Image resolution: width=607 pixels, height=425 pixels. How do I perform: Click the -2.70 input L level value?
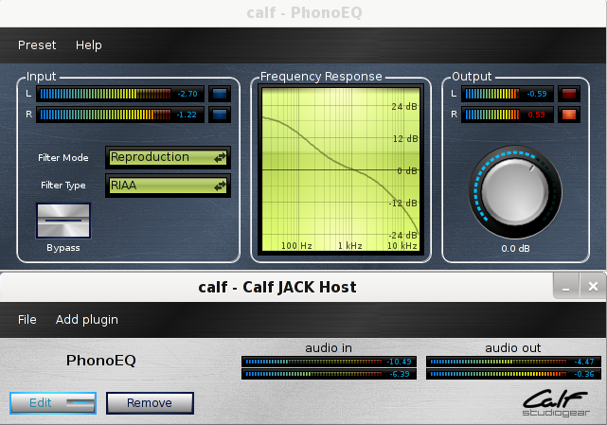tap(187, 94)
